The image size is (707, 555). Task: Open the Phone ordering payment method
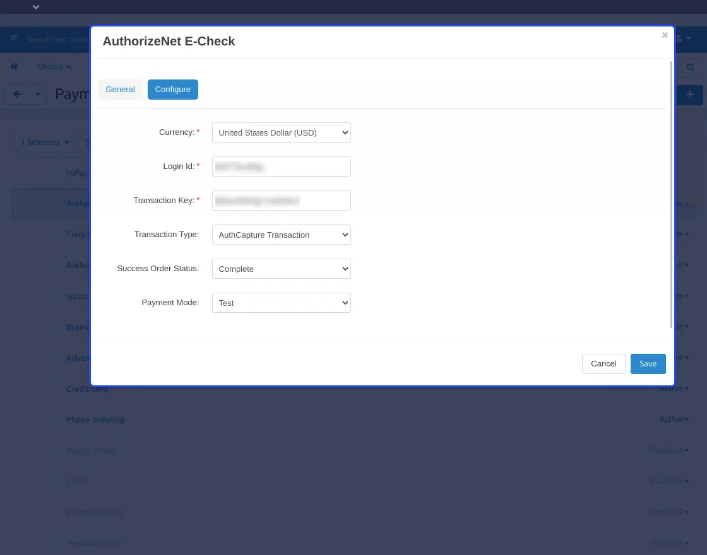point(95,419)
